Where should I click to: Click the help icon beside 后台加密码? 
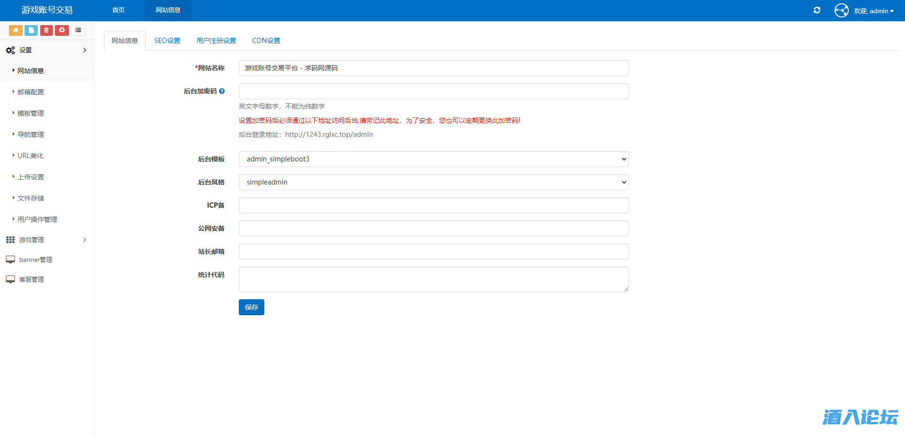(x=222, y=91)
